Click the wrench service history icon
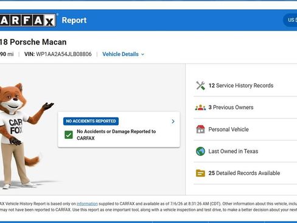This screenshot has width=297, height=223. click(x=200, y=85)
